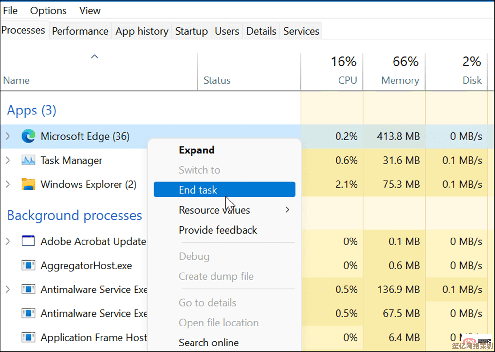The image size is (495, 352).
Task: Expand the Task Manager row chevron
Action: (x=8, y=160)
